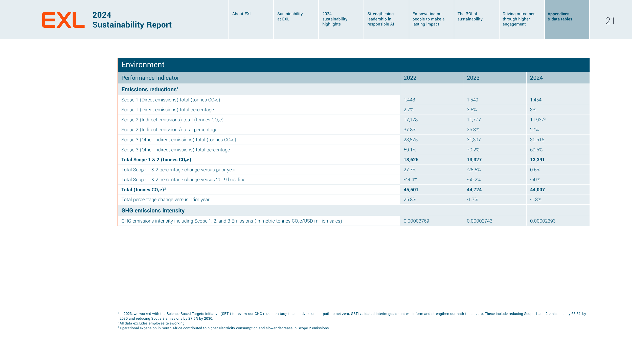Click footnote about South Africa operational expansion
The image size is (632, 355).
coord(224,328)
